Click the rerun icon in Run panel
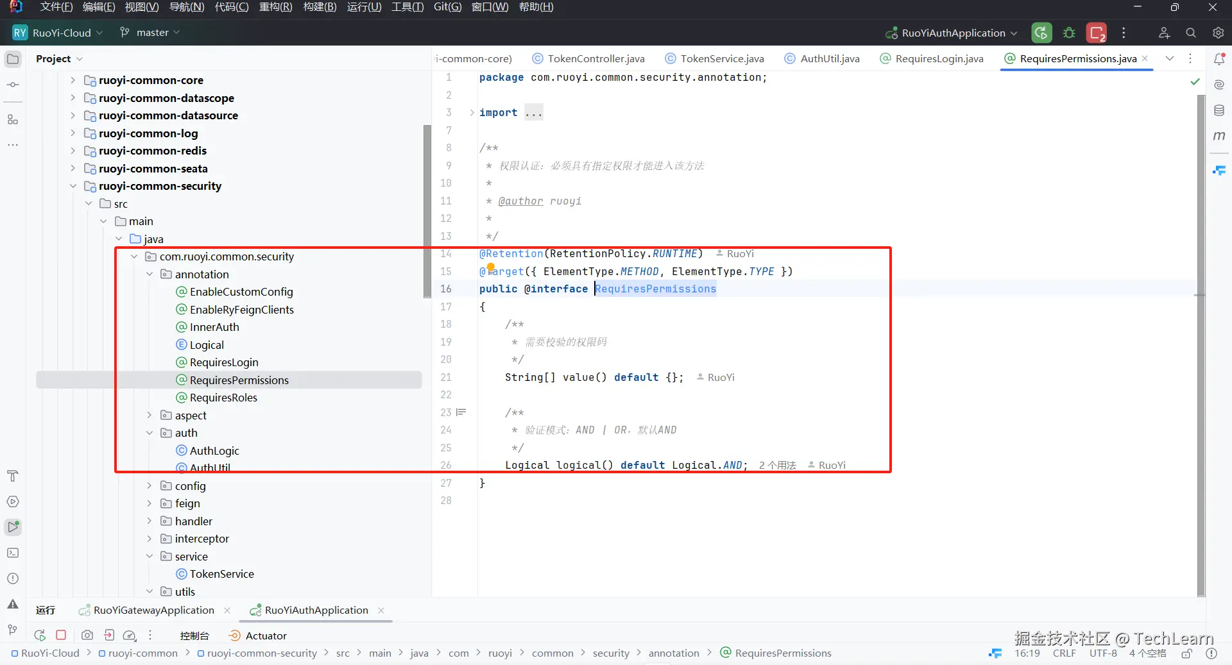This screenshot has height=665, width=1232. coord(40,636)
